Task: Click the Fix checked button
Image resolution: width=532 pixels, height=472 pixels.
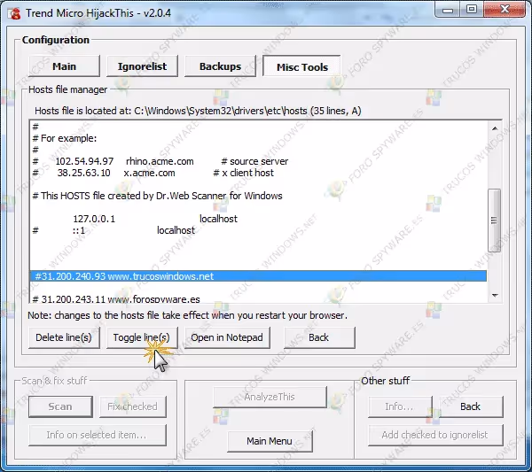Action: point(133,406)
